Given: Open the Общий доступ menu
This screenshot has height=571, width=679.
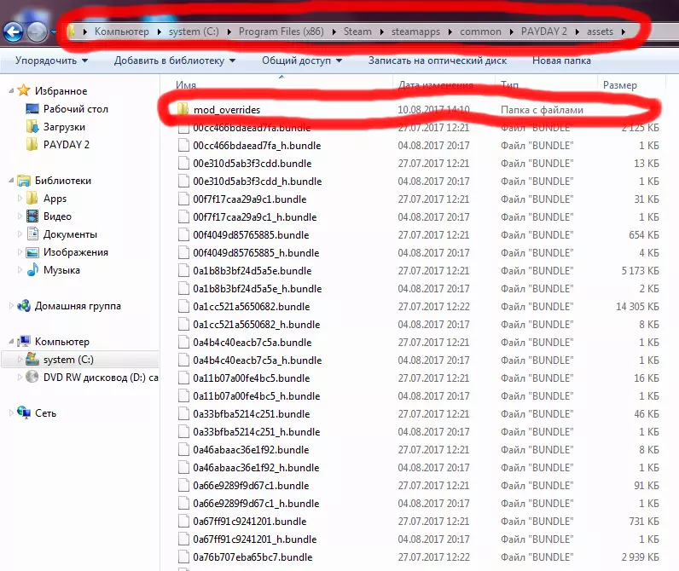Looking at the screenshot, I should coord(302,61).
